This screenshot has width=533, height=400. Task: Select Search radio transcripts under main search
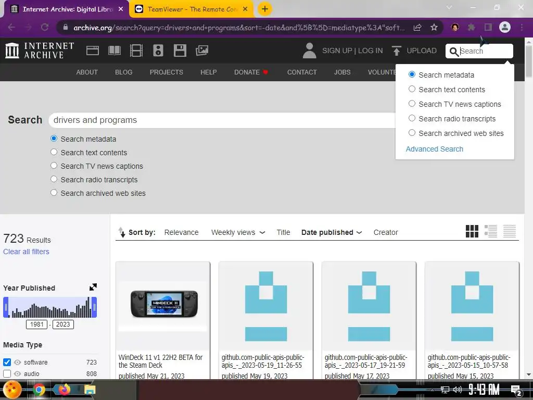coord(54,179)
